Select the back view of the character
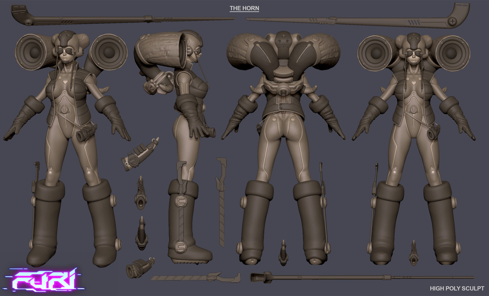The height and width of the screenshot is (296, 489). click(x=283, y=148)
